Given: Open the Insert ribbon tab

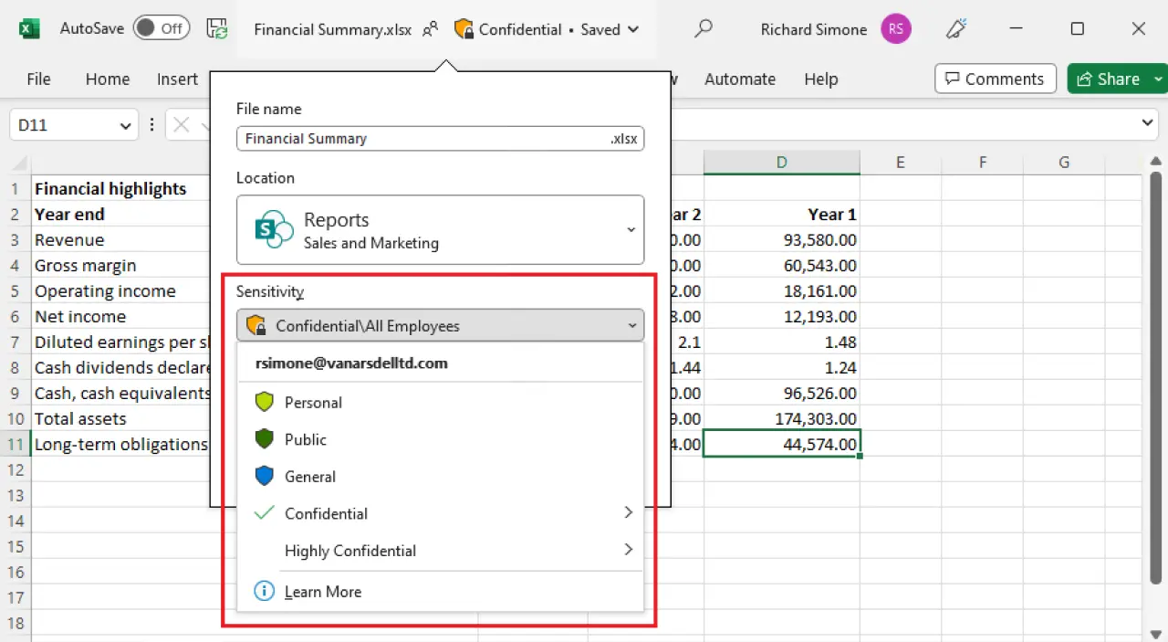Looking at the screenshot, I should (x=177, y=79).
